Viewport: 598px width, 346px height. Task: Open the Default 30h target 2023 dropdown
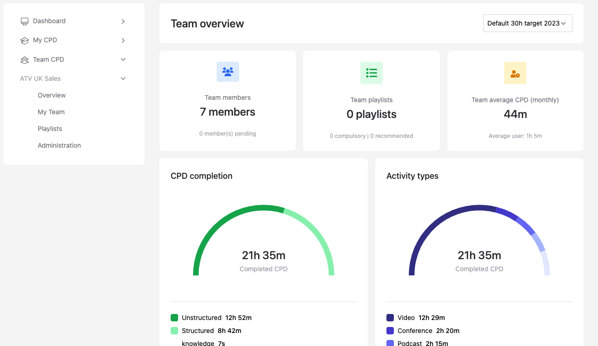pos(527,23)
